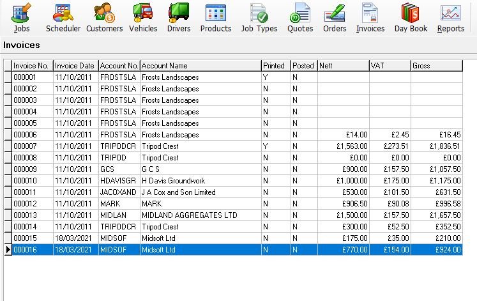Select MIDLAND AGGREGATES LTD account name
Image resolution: width=477 pixels, height=301 pixels.
(x=201, y=215)
